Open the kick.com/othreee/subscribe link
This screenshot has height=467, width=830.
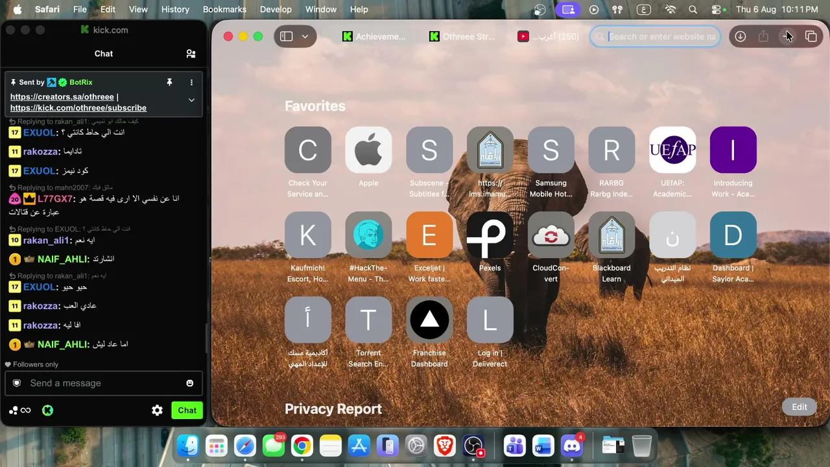78,108
